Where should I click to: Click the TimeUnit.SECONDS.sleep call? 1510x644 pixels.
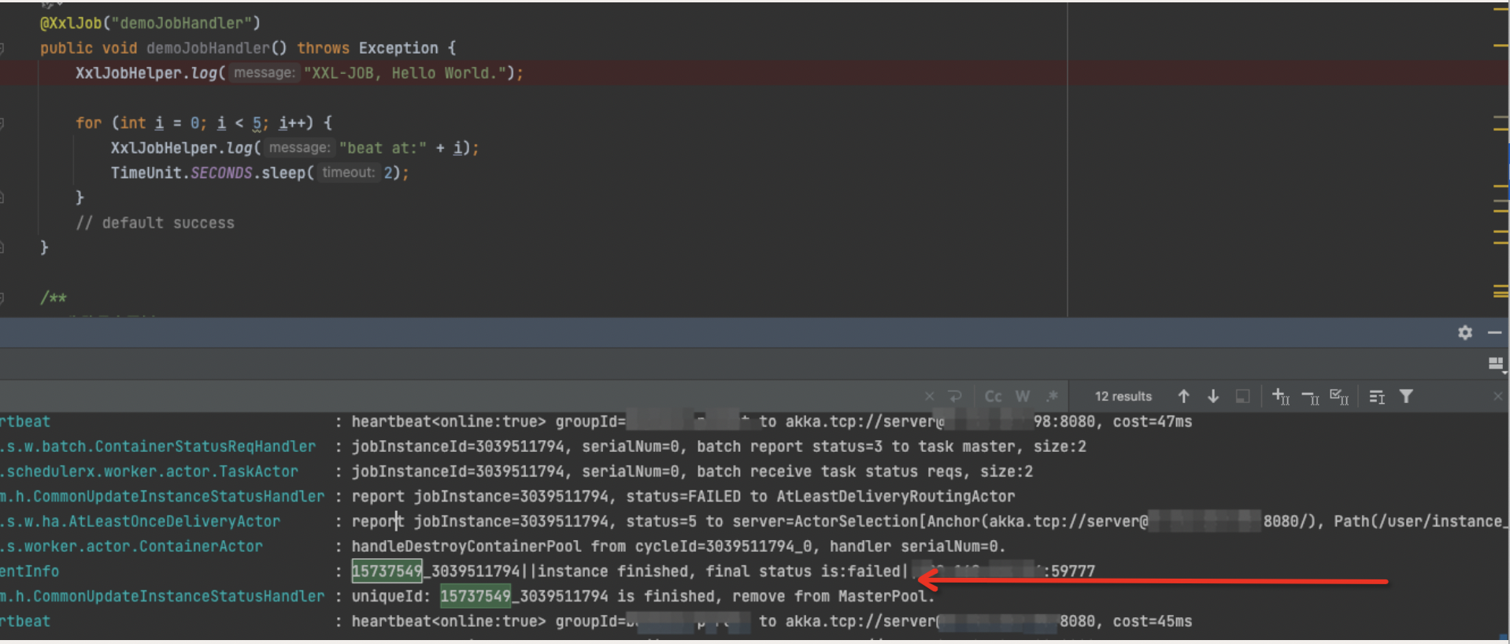click(x=260, y=173)
